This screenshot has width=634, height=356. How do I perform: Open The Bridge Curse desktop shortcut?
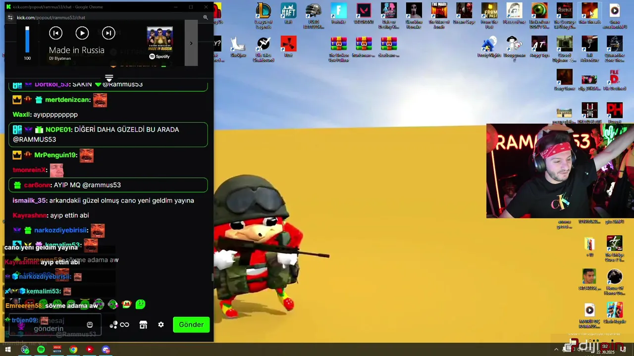pos(615,249)
